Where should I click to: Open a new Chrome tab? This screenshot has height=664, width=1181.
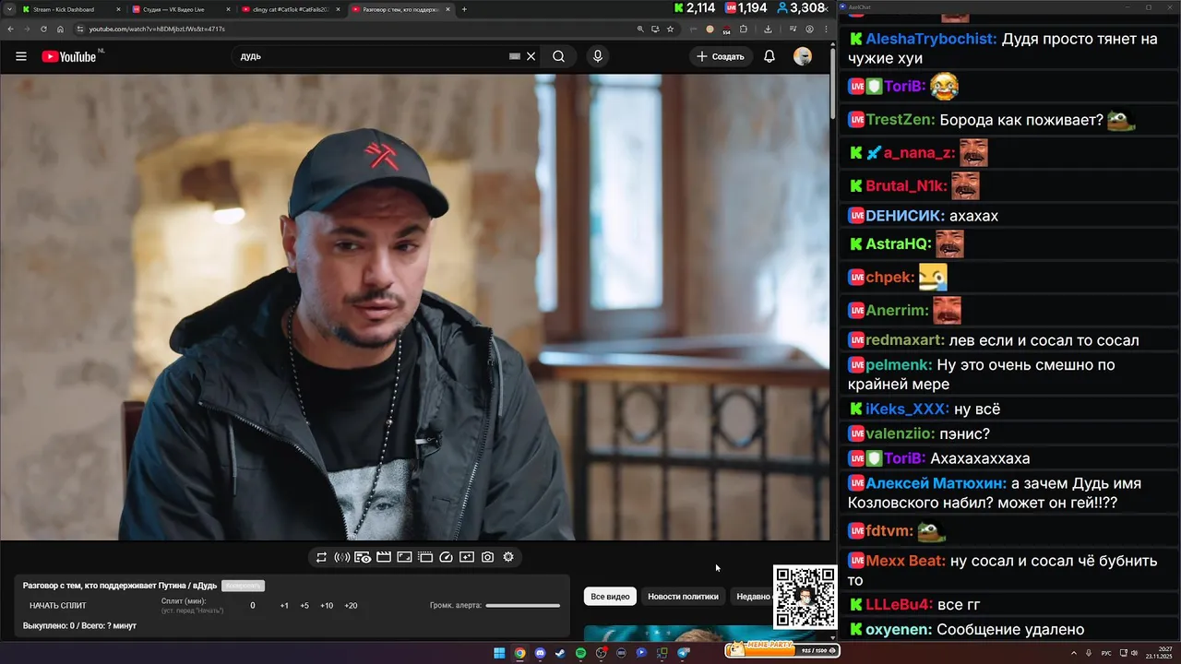click(x=464, y=9)
